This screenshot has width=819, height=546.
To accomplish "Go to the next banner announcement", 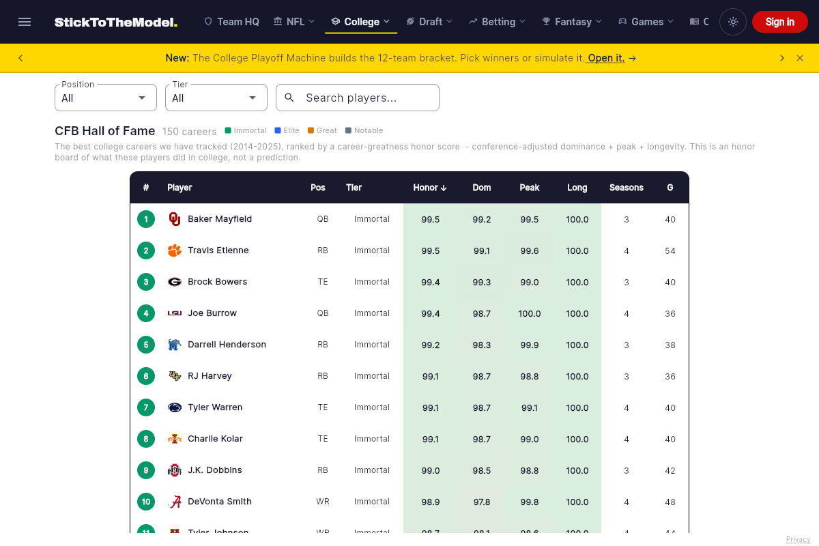I will (x=782, y=58).
